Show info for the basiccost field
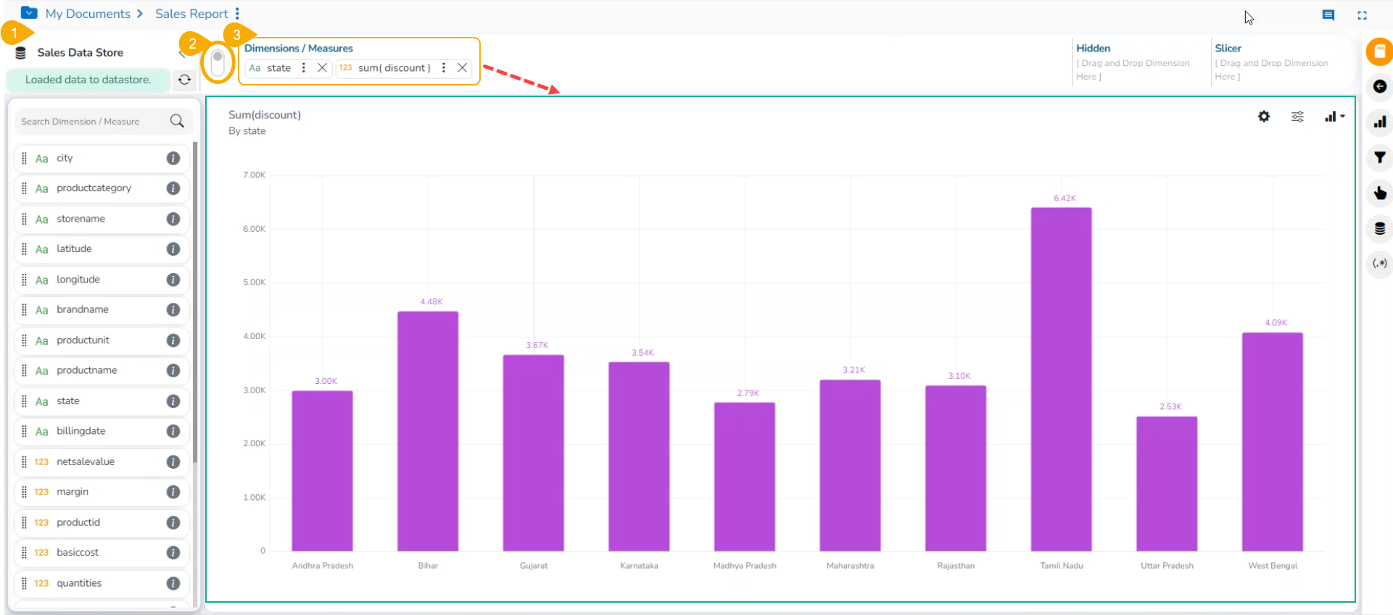 (173, 553)
